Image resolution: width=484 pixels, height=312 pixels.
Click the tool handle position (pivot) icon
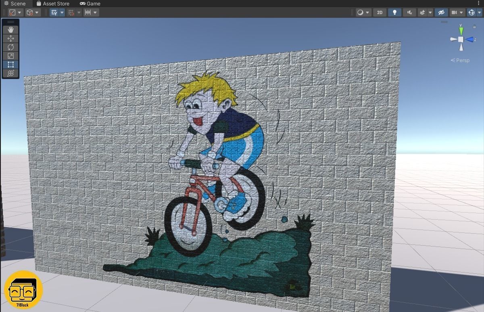pos(13,13)
